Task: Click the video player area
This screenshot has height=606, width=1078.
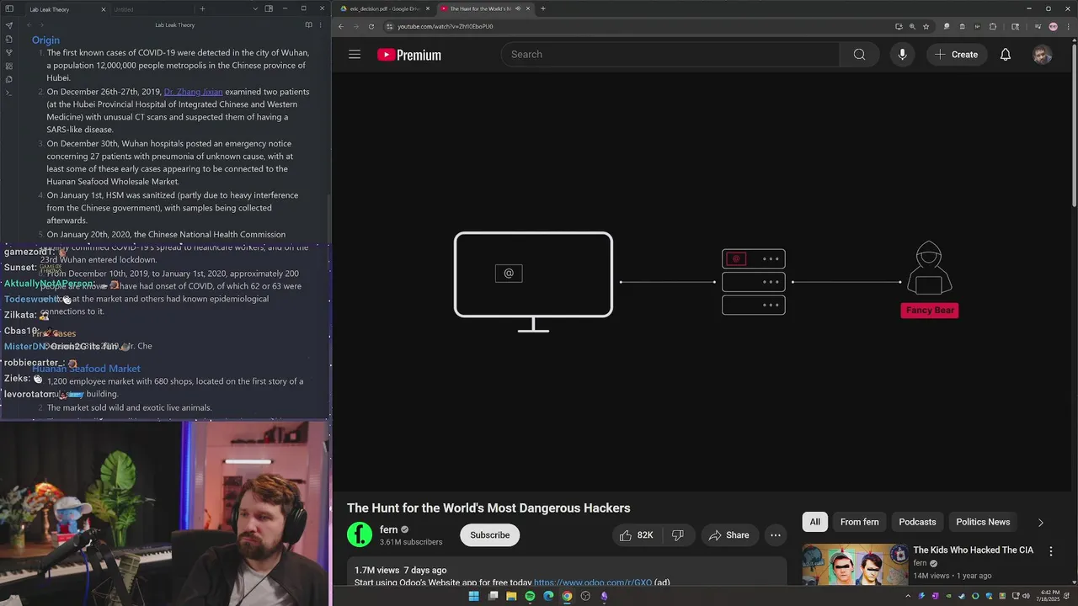Action: pyautogui.click(x=702, y=282)
